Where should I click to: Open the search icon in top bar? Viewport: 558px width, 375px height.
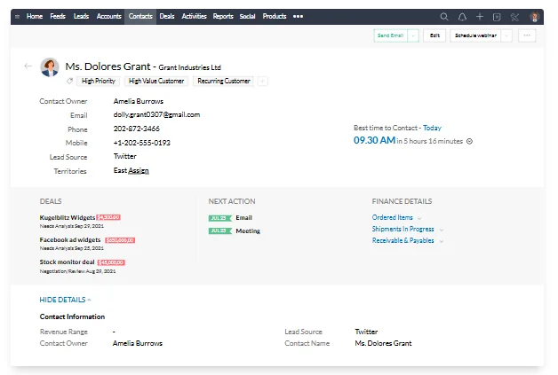(x=444, y=17)
